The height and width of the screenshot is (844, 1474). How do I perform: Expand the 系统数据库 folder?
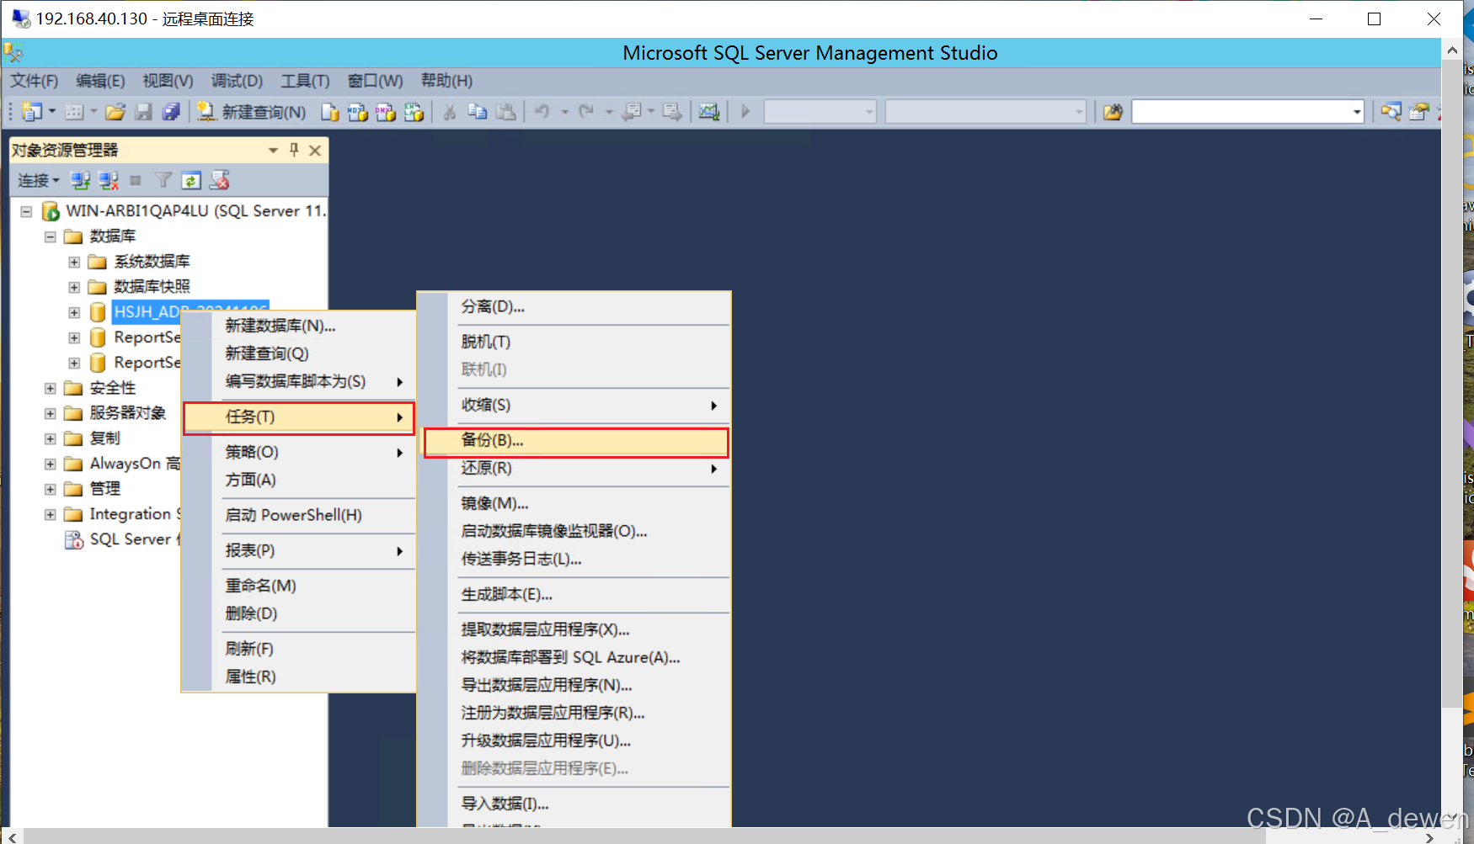pyautogui.click(x=74, y=262)
